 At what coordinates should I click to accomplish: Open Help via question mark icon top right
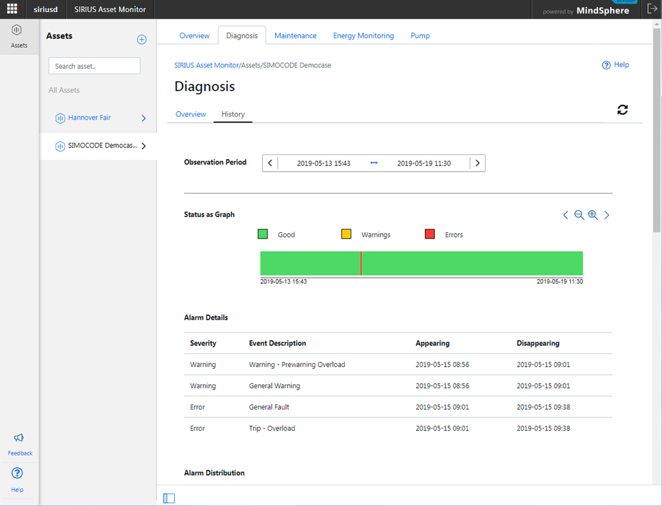pos(606,65)
